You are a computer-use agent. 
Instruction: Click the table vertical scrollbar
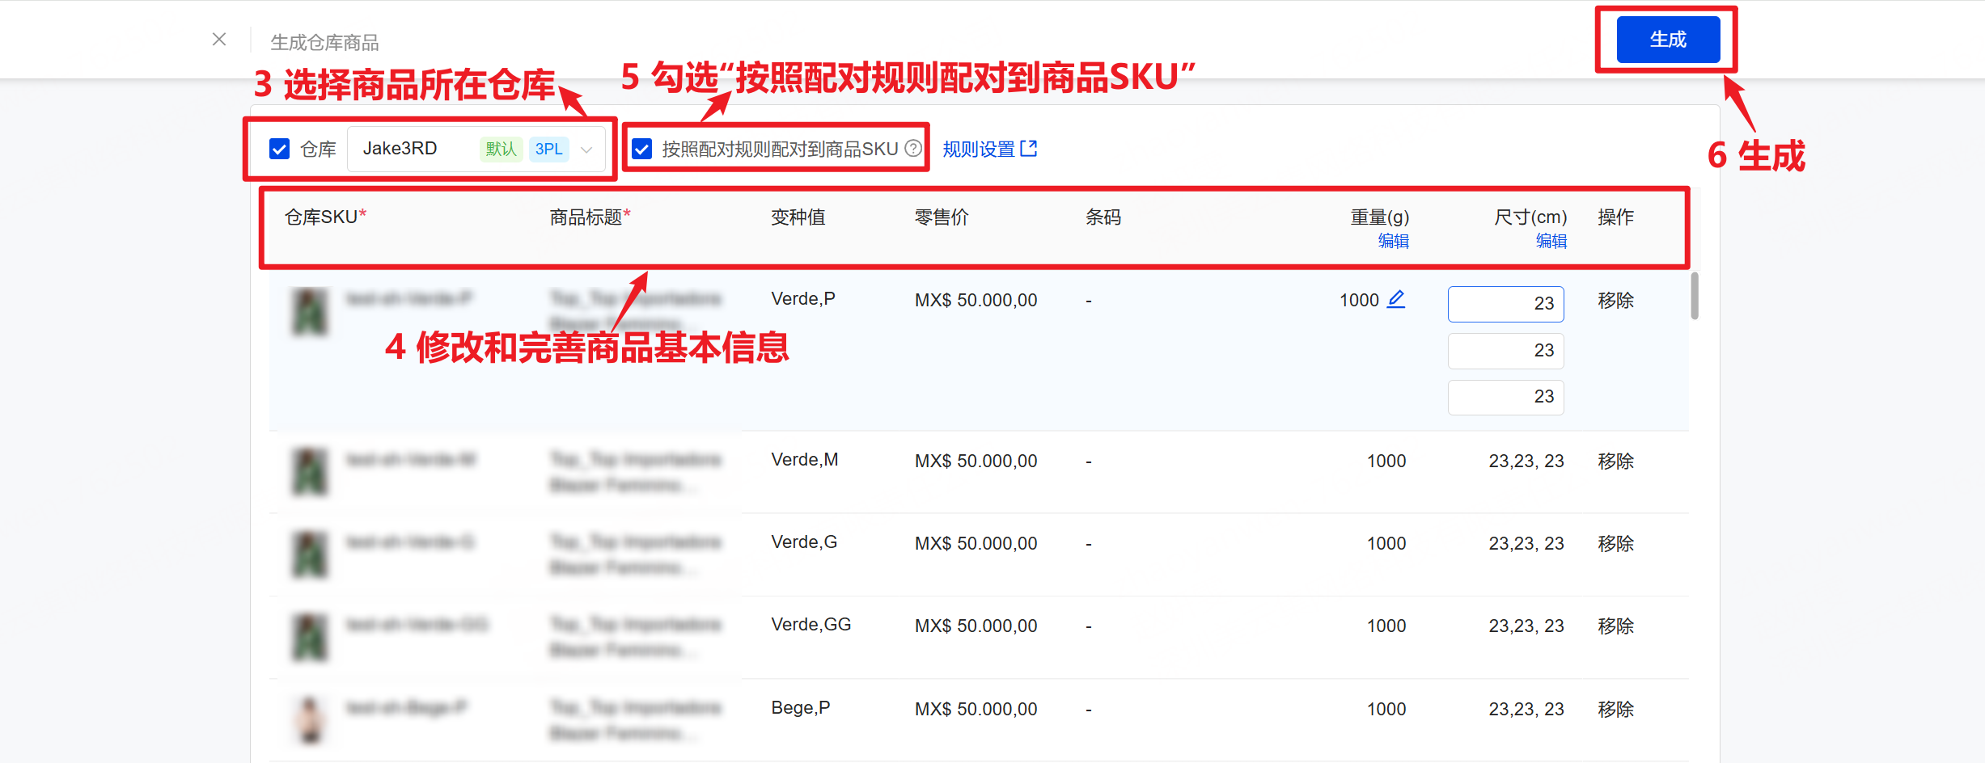[1694, 296]
